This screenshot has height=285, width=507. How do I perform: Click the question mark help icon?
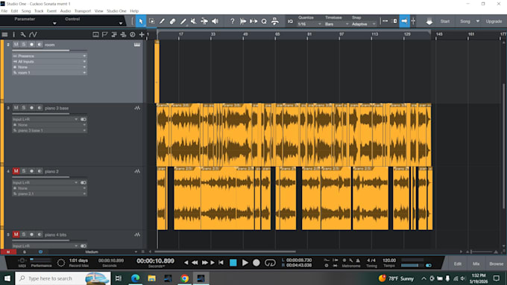point(232,22)
